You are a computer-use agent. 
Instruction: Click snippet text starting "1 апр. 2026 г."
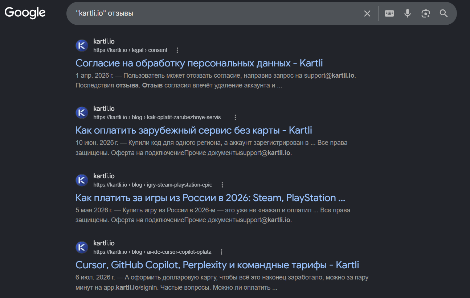(215, 81)
